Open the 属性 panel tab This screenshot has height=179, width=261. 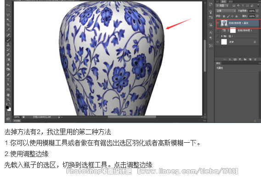[218, 63]
